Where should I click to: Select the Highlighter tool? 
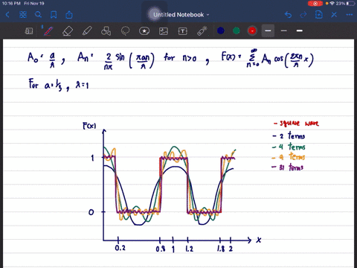click(87, 31)
